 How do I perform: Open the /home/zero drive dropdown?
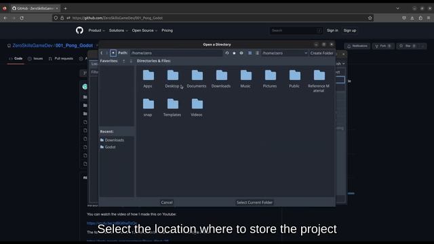point(285,53)
